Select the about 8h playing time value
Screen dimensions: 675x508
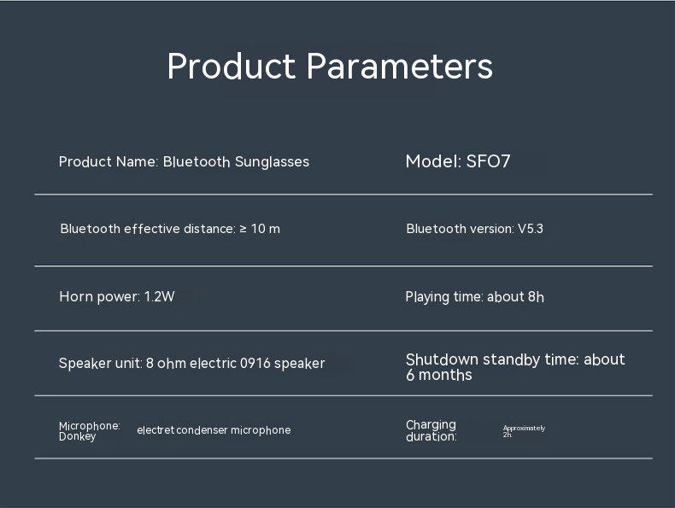(x=515, y=297)
